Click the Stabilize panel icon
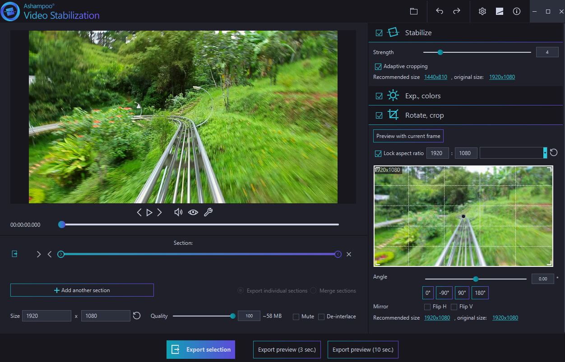Viewport: 565px width, 362px height. point(393,32)
